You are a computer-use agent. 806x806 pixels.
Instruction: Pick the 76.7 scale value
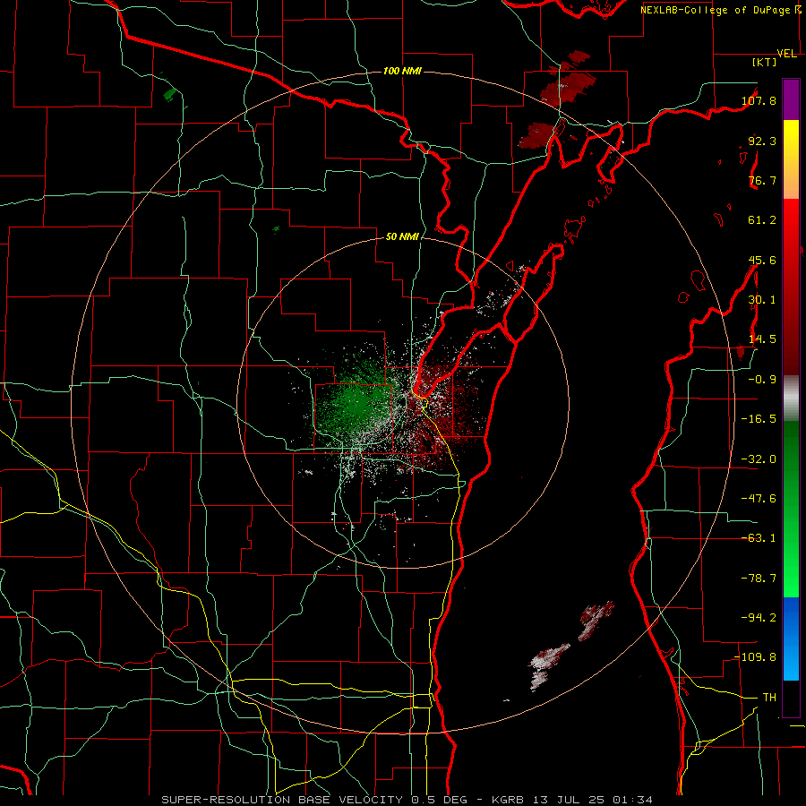[762, 180]
